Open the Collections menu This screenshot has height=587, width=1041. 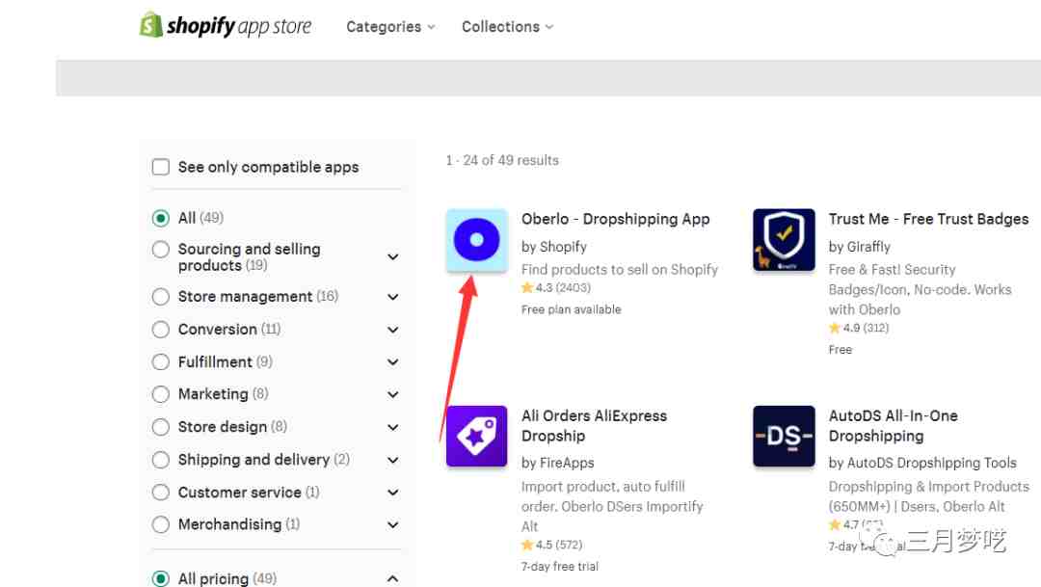[507, 27]
